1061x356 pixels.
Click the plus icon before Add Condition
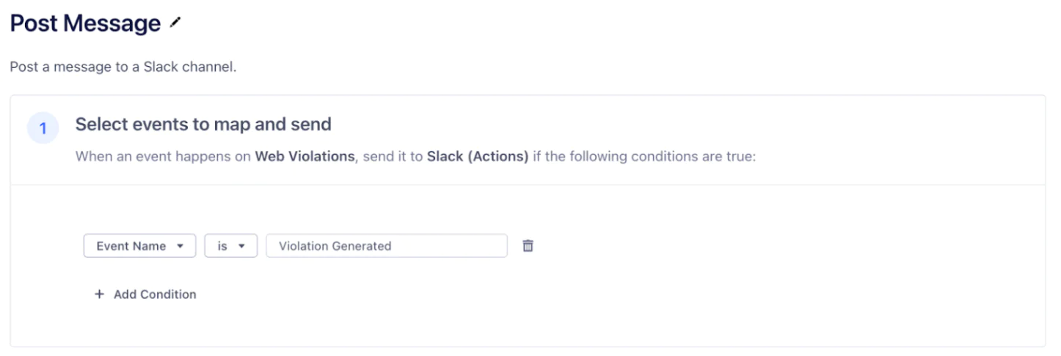(x=100, y=294)
